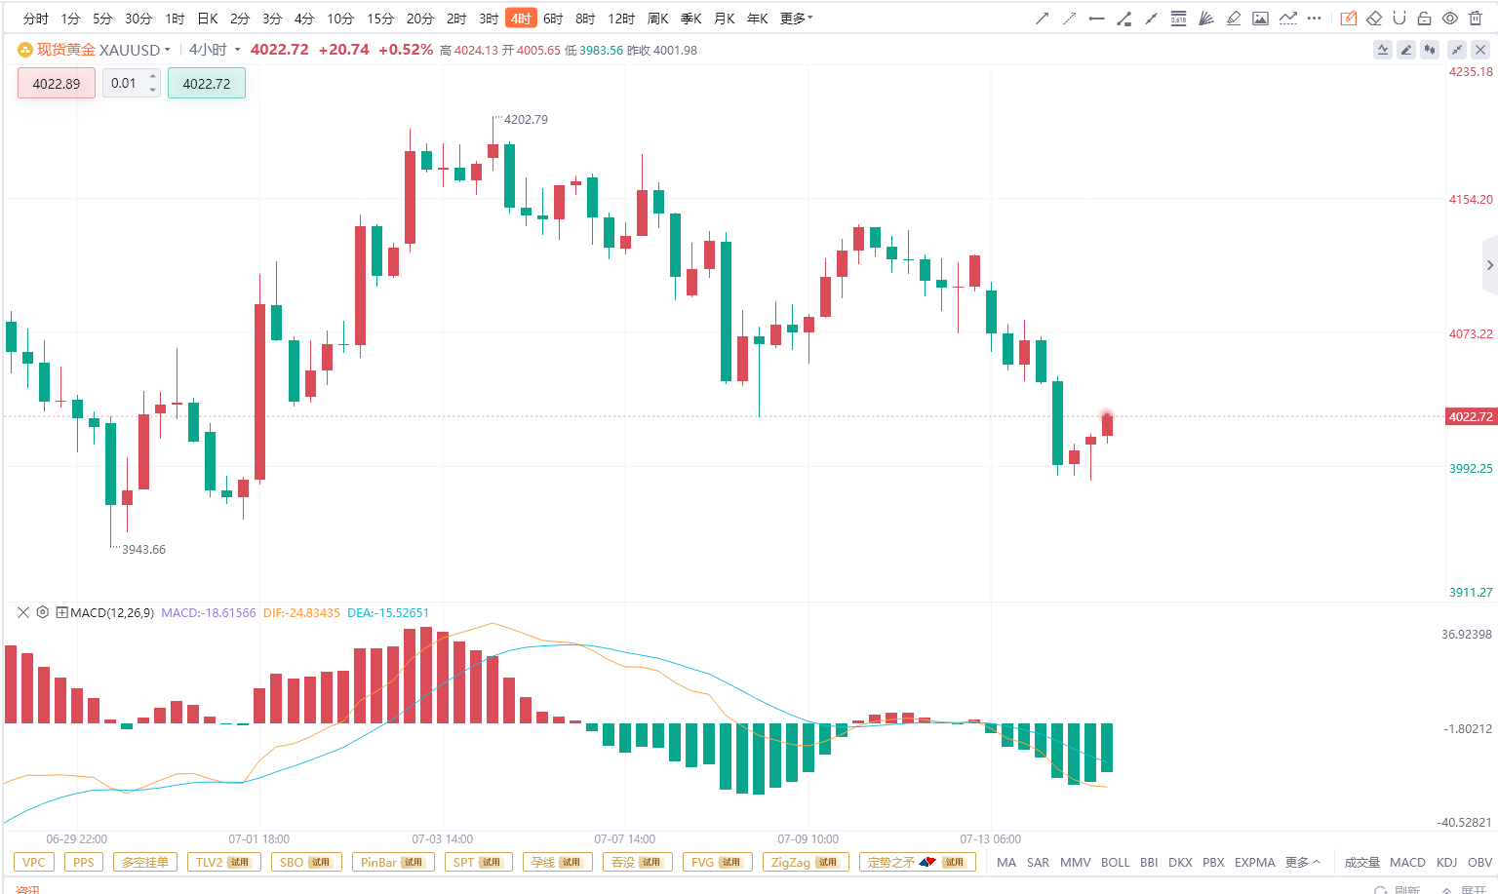Enable the FVG trial indicator
This screenshot has width=1498, height=894.
click(717, 862)
